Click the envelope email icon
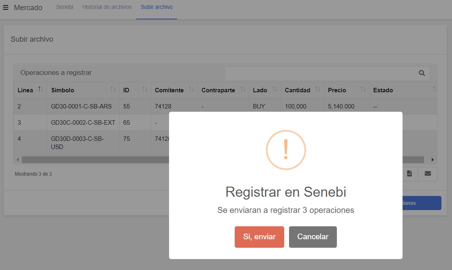 point(428,174)
